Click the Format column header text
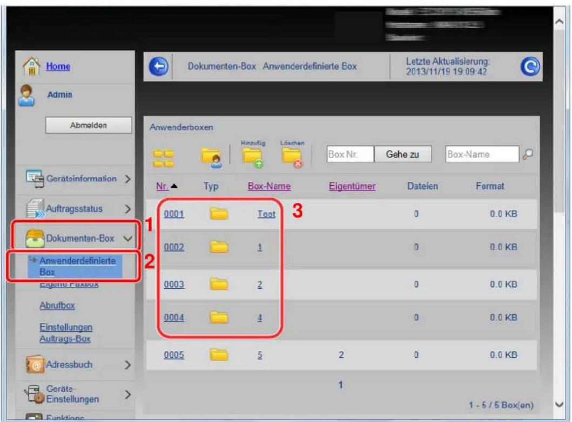572x422 pixels. click(x=490, y=186)
